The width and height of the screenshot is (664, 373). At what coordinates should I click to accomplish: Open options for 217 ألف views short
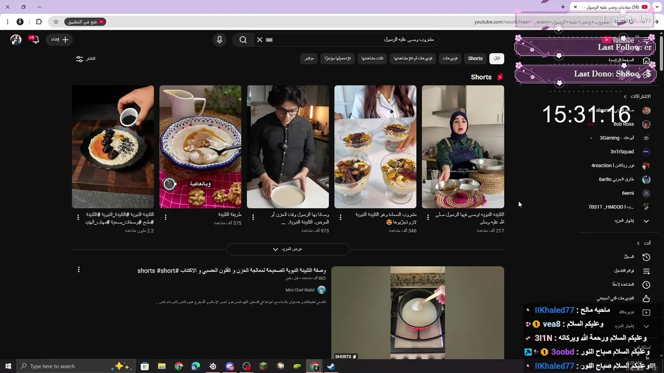(428, 218)
